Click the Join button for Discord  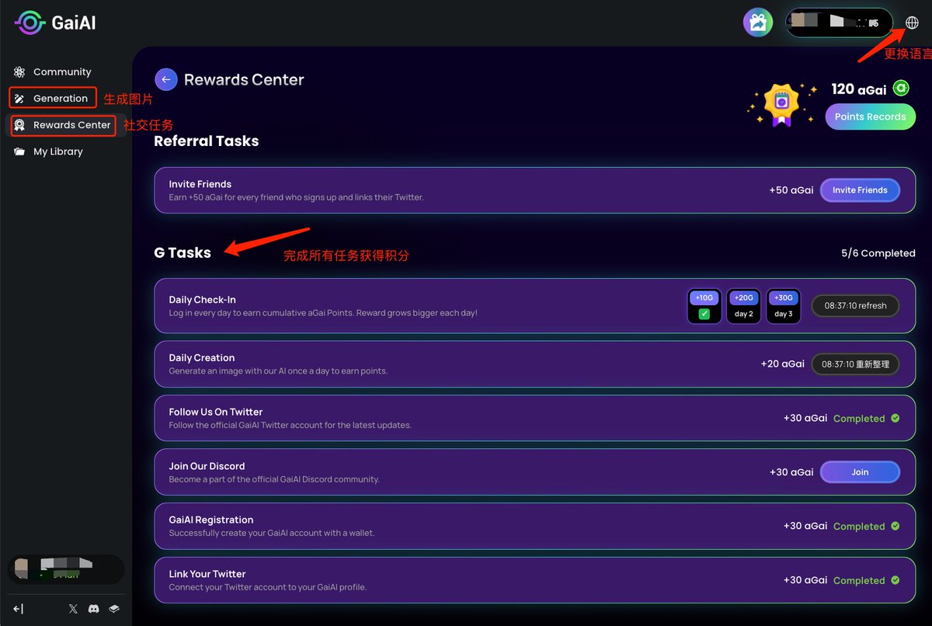pos(860,472)
